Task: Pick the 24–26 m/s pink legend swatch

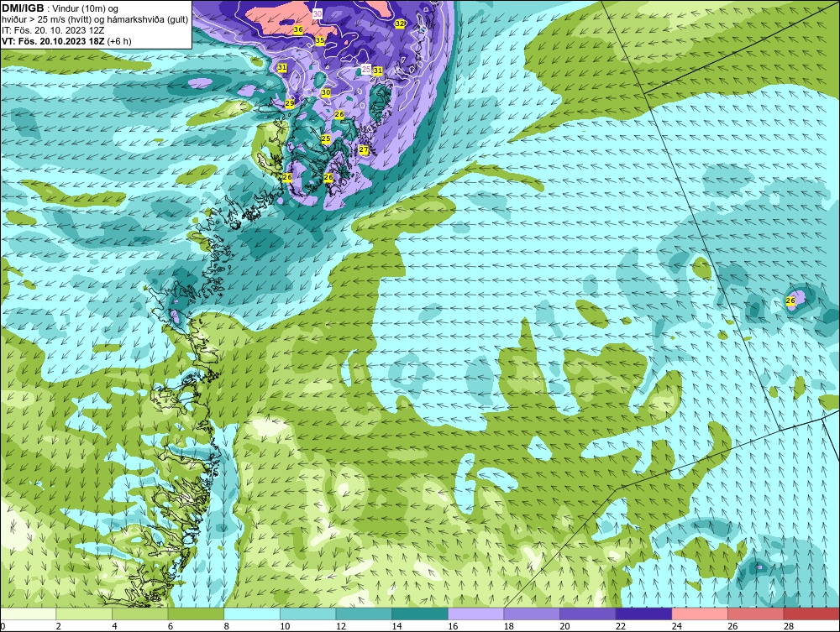Action: click(700, 614)
